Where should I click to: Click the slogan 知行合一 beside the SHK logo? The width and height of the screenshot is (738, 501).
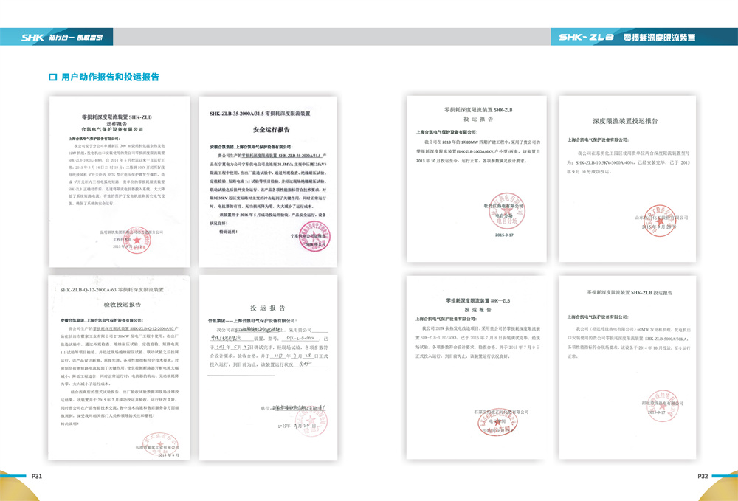coord(62,37)
